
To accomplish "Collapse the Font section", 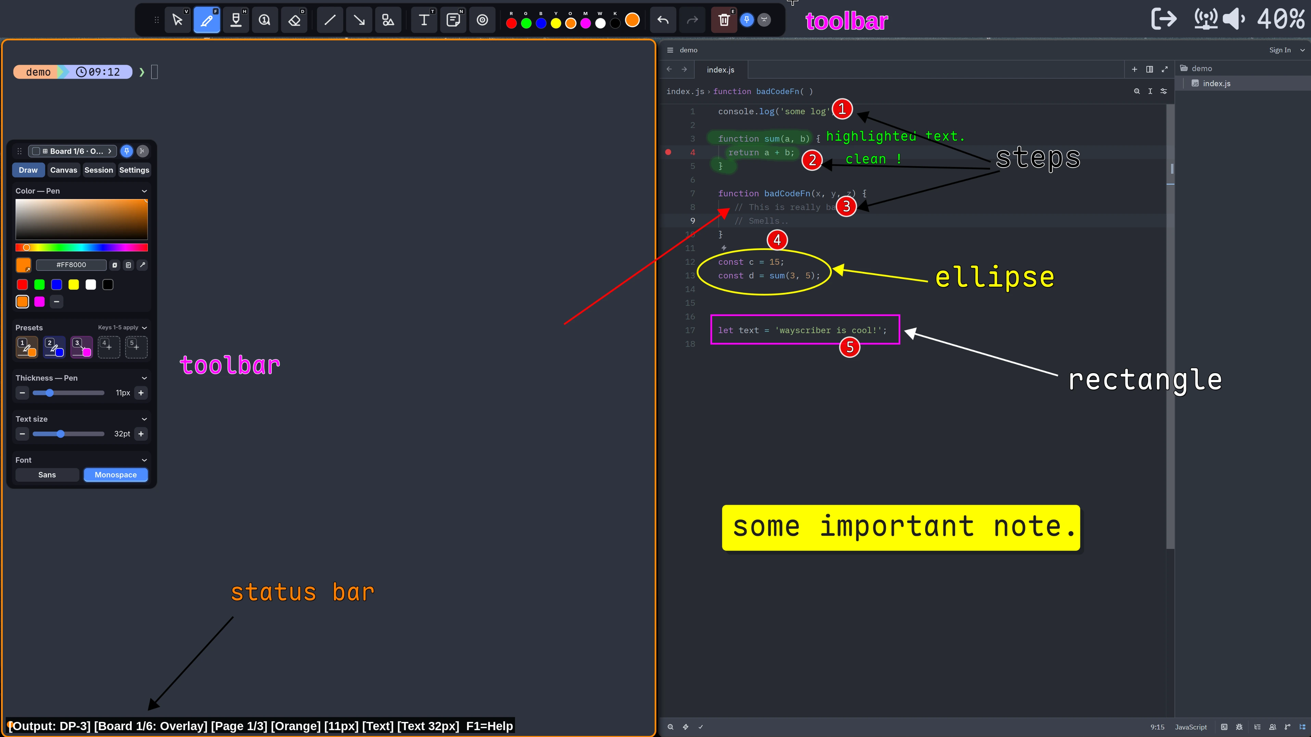I will (x=144, y=460).
